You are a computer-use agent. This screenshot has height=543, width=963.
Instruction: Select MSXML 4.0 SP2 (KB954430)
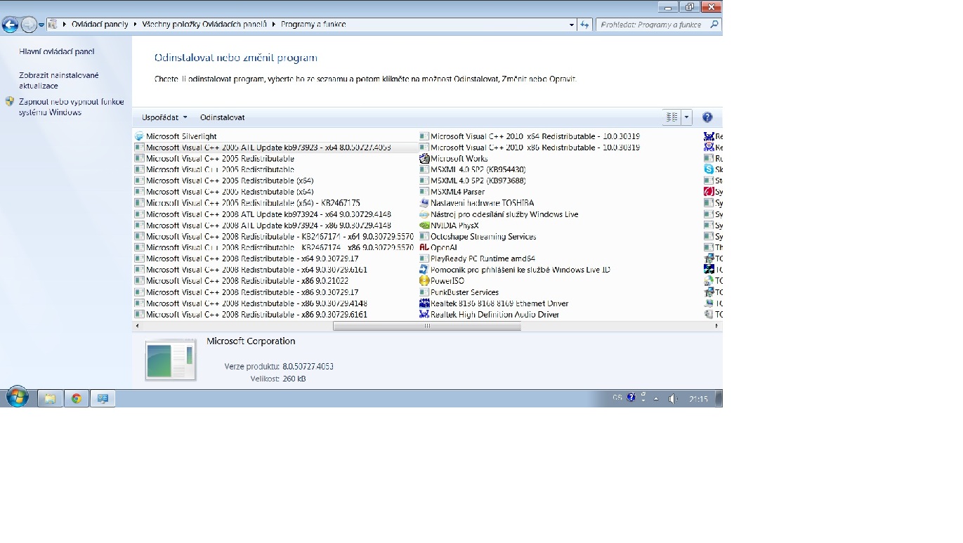point(472,169)
